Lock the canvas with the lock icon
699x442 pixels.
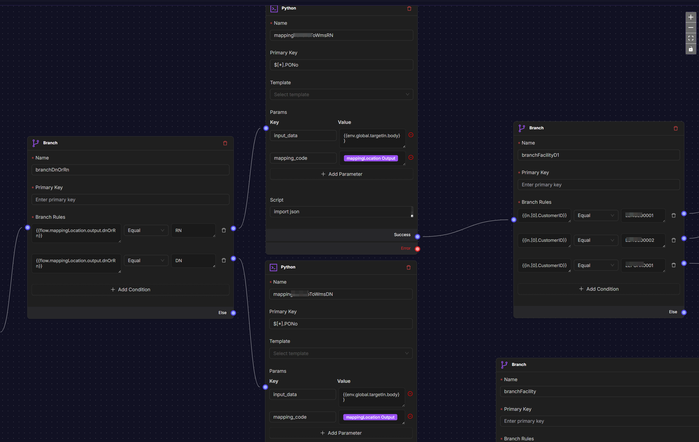tap(691, 49)
